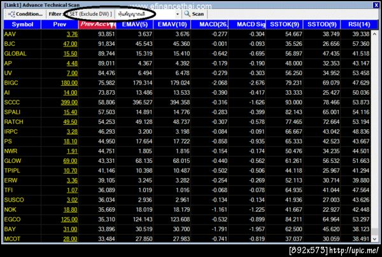Image resolution: width=382 pixels, height=257 pixels.
Task: Open MCOT price link 28.00
Action: pyautogui.click(x=70, y=239)
